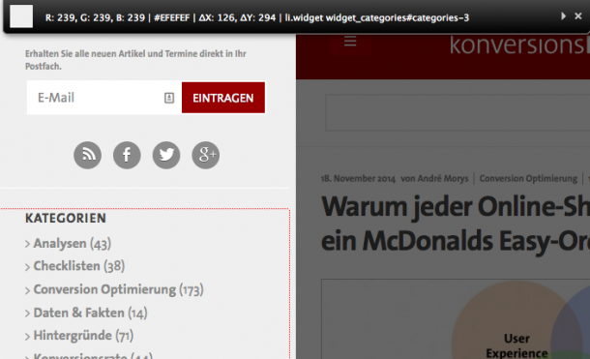This screenshot has height=359, width=590.
Task: Click into the E-Mail input field
Action: tap(104, 98)
